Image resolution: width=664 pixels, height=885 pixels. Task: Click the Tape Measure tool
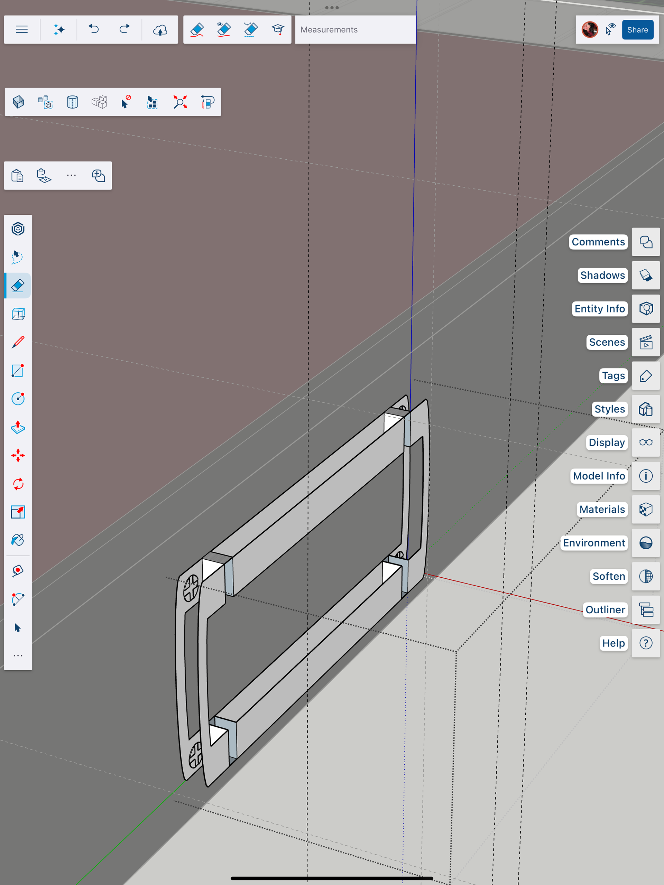pos(18,571)
